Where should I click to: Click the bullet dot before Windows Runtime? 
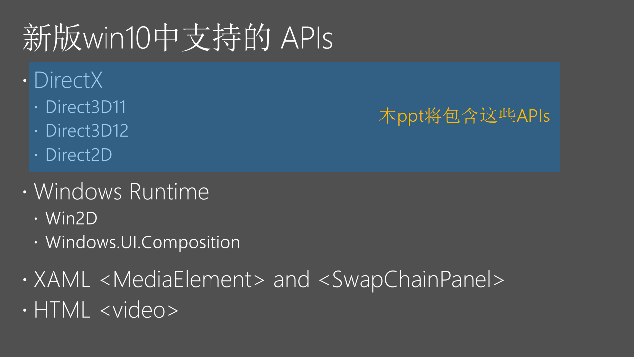click(25, 192)
